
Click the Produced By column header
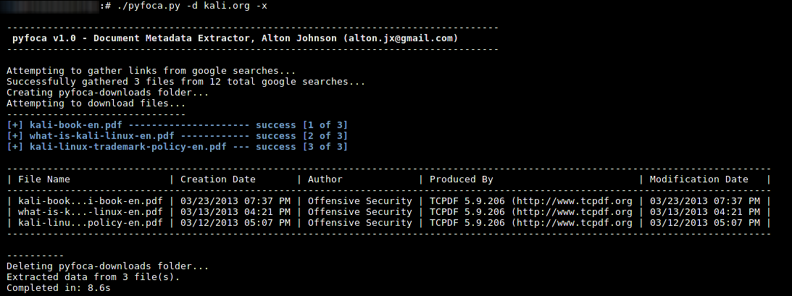pyautogui.click(x=462, y=179)
